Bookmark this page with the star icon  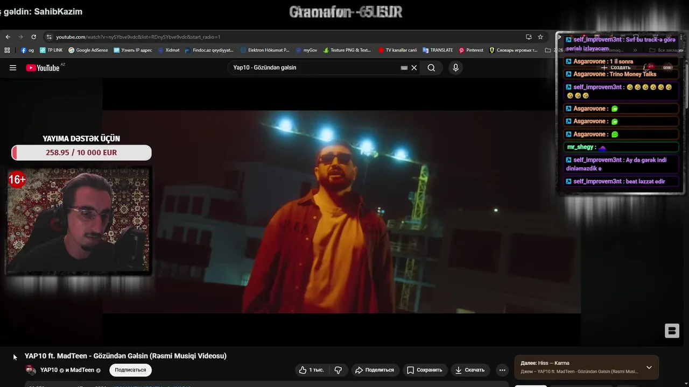540,37
